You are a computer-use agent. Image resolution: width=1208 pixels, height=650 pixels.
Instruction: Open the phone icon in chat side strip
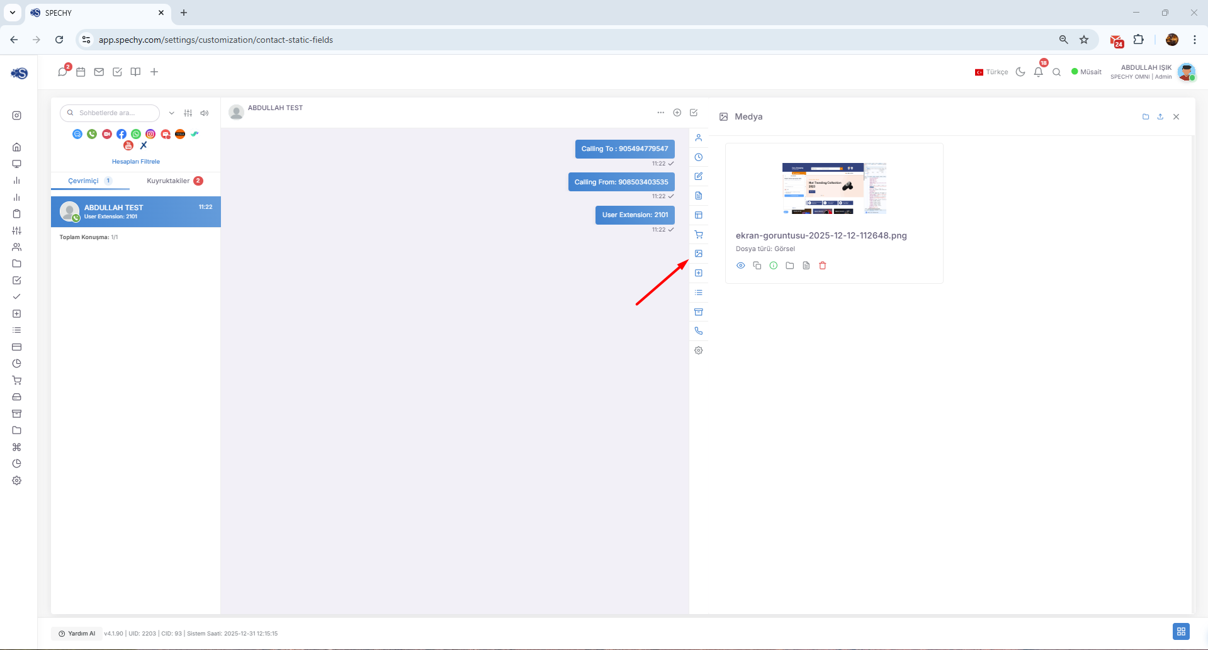coord(699,331)
